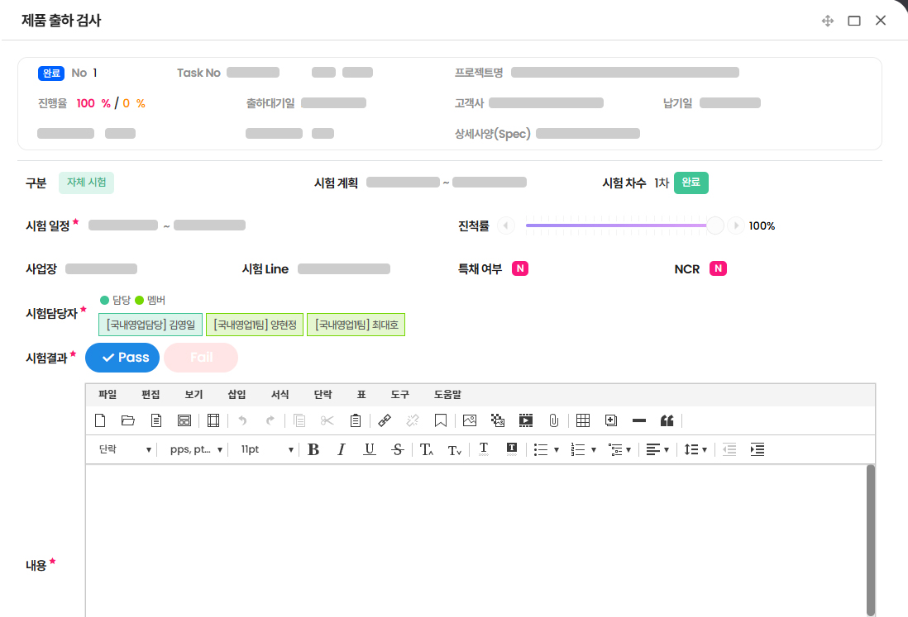Select Pass as the test result
Image resolution: width=908 pixels, height=617 pixels.
122,358
